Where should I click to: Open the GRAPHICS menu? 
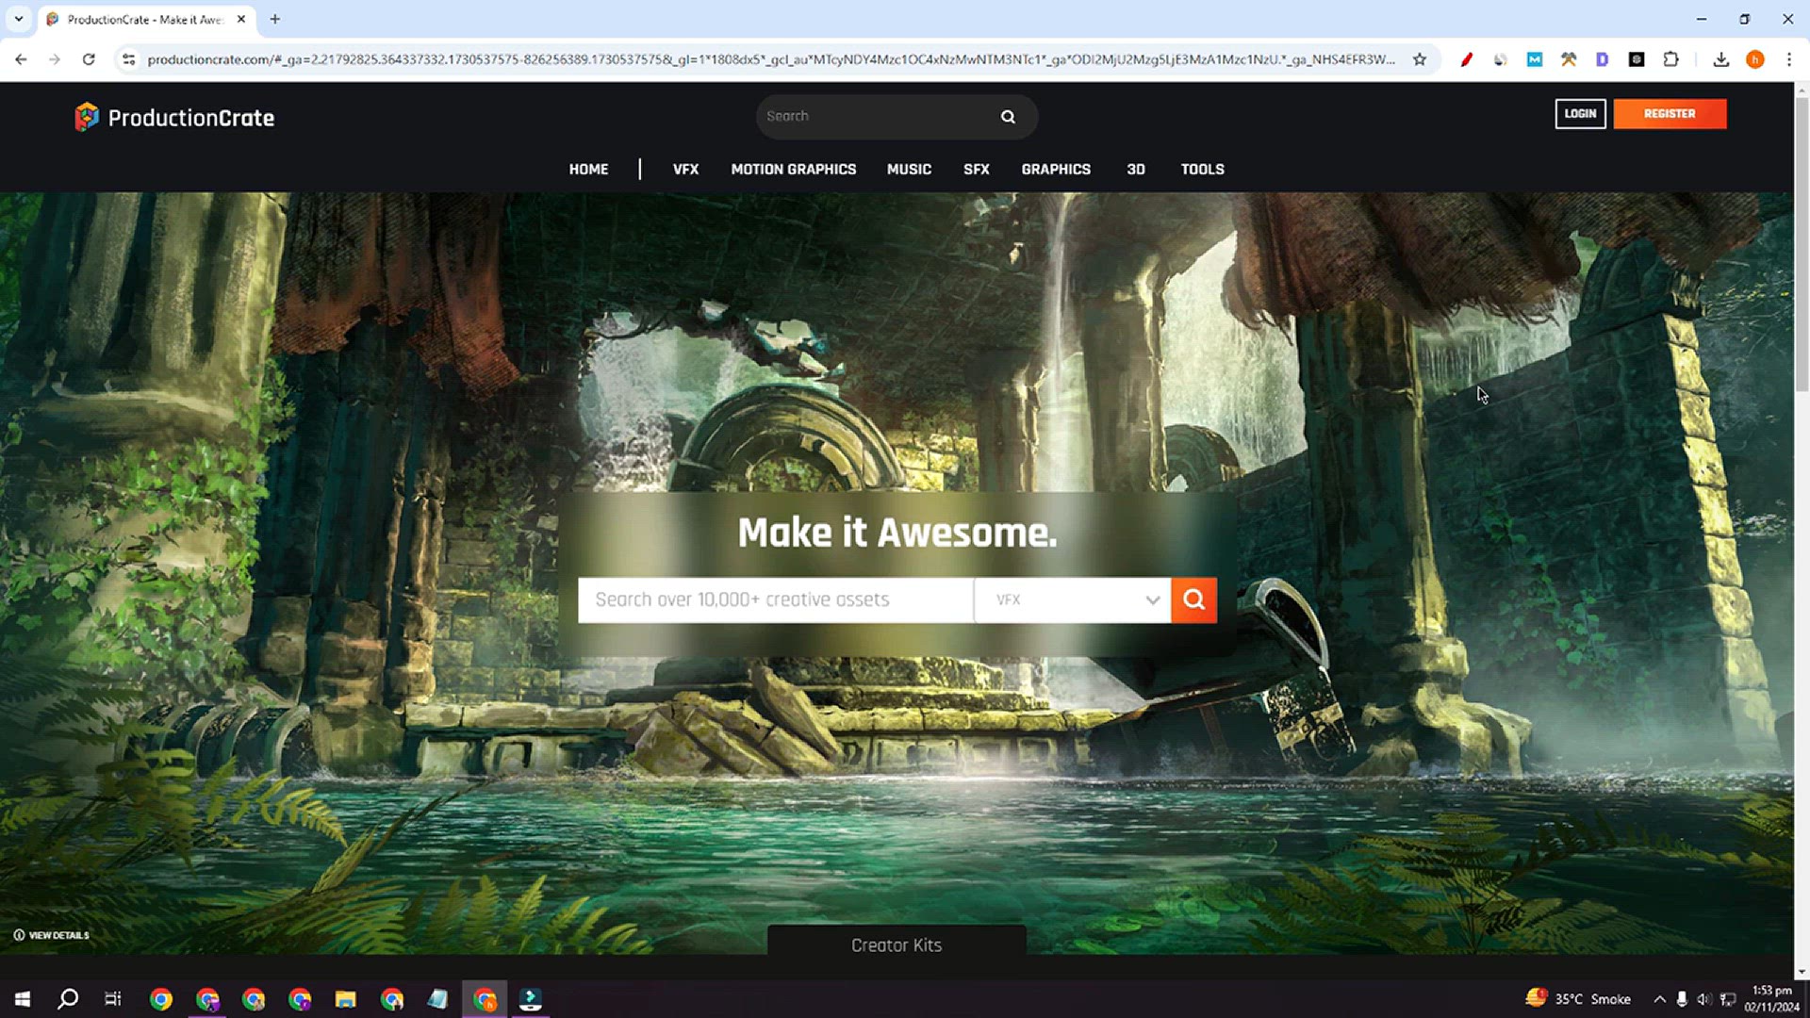(x=1056, y=170)
